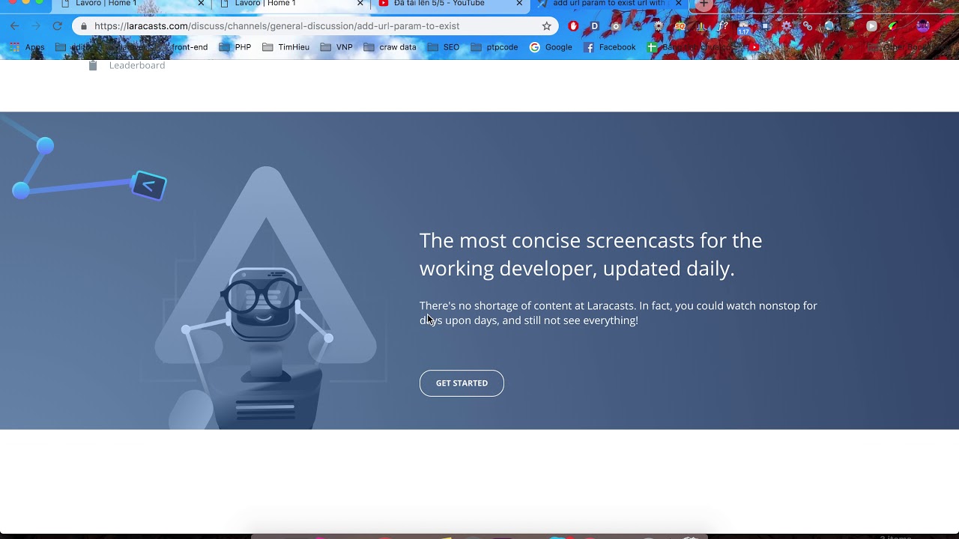959x539 pixels.
Task: Open the purple profile avatar
Action: click(923, 26)
